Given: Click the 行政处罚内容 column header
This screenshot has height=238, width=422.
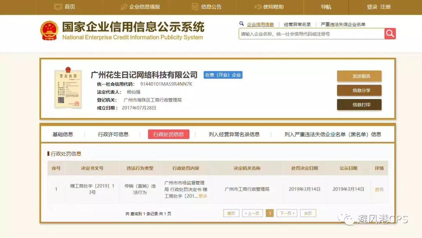Looking at the screenshot, I should [186, 168].
